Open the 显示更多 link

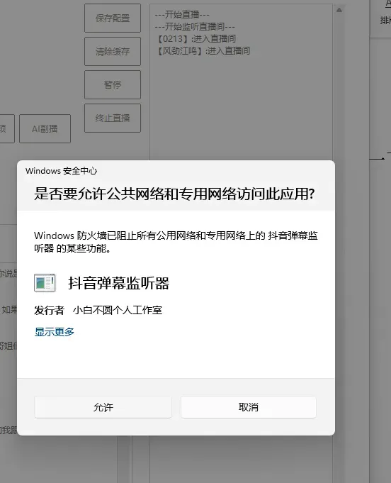tap(55, 332)
